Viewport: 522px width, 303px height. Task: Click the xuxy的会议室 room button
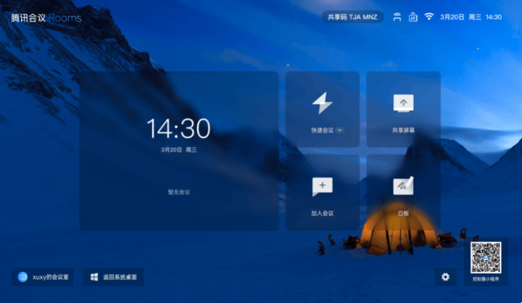[43, 277]
